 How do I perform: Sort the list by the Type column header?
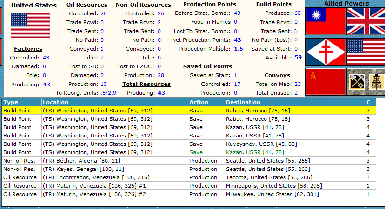pyautogui.click(x=21, y=102)
